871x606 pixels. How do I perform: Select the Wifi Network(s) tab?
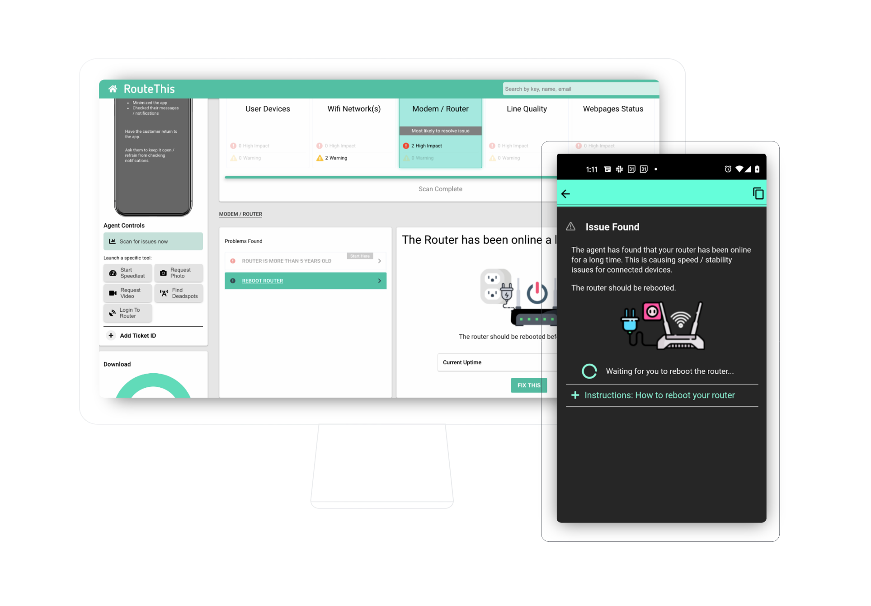pyautogui.click(x=354, y=109)
